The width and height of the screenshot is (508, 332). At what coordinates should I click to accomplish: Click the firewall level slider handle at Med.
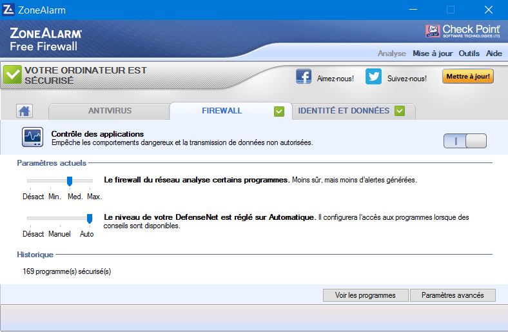70,181
